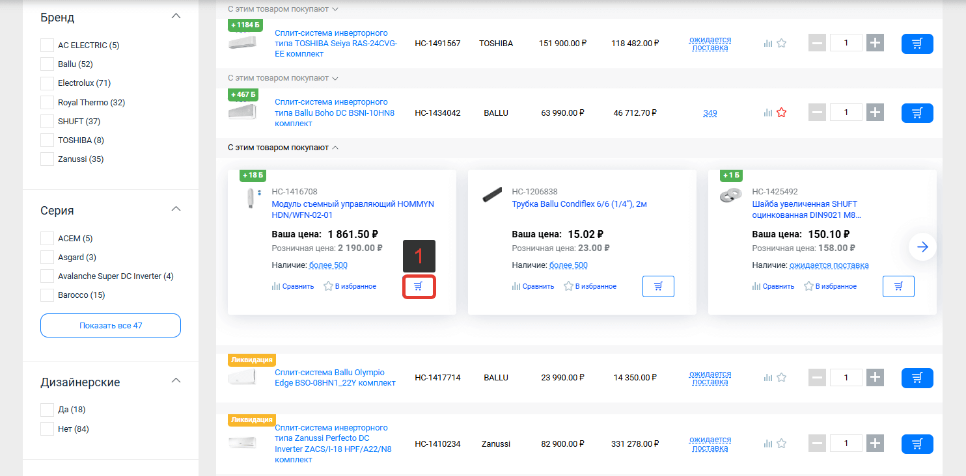Edit quantity field for TOSHIBA Seiya
The height and width of the screenshot is (476, 966).
point(846,44)
